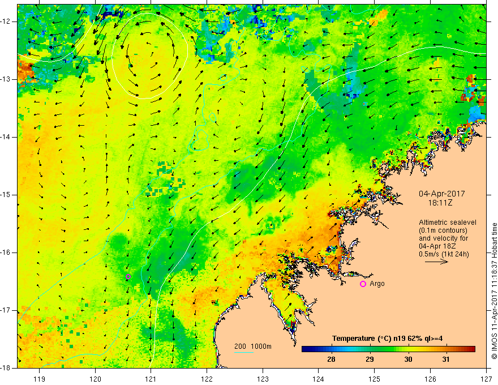Click the latitude -17 axis label
The width and height of the screenshot is (498, 385).
click(6, 310)
